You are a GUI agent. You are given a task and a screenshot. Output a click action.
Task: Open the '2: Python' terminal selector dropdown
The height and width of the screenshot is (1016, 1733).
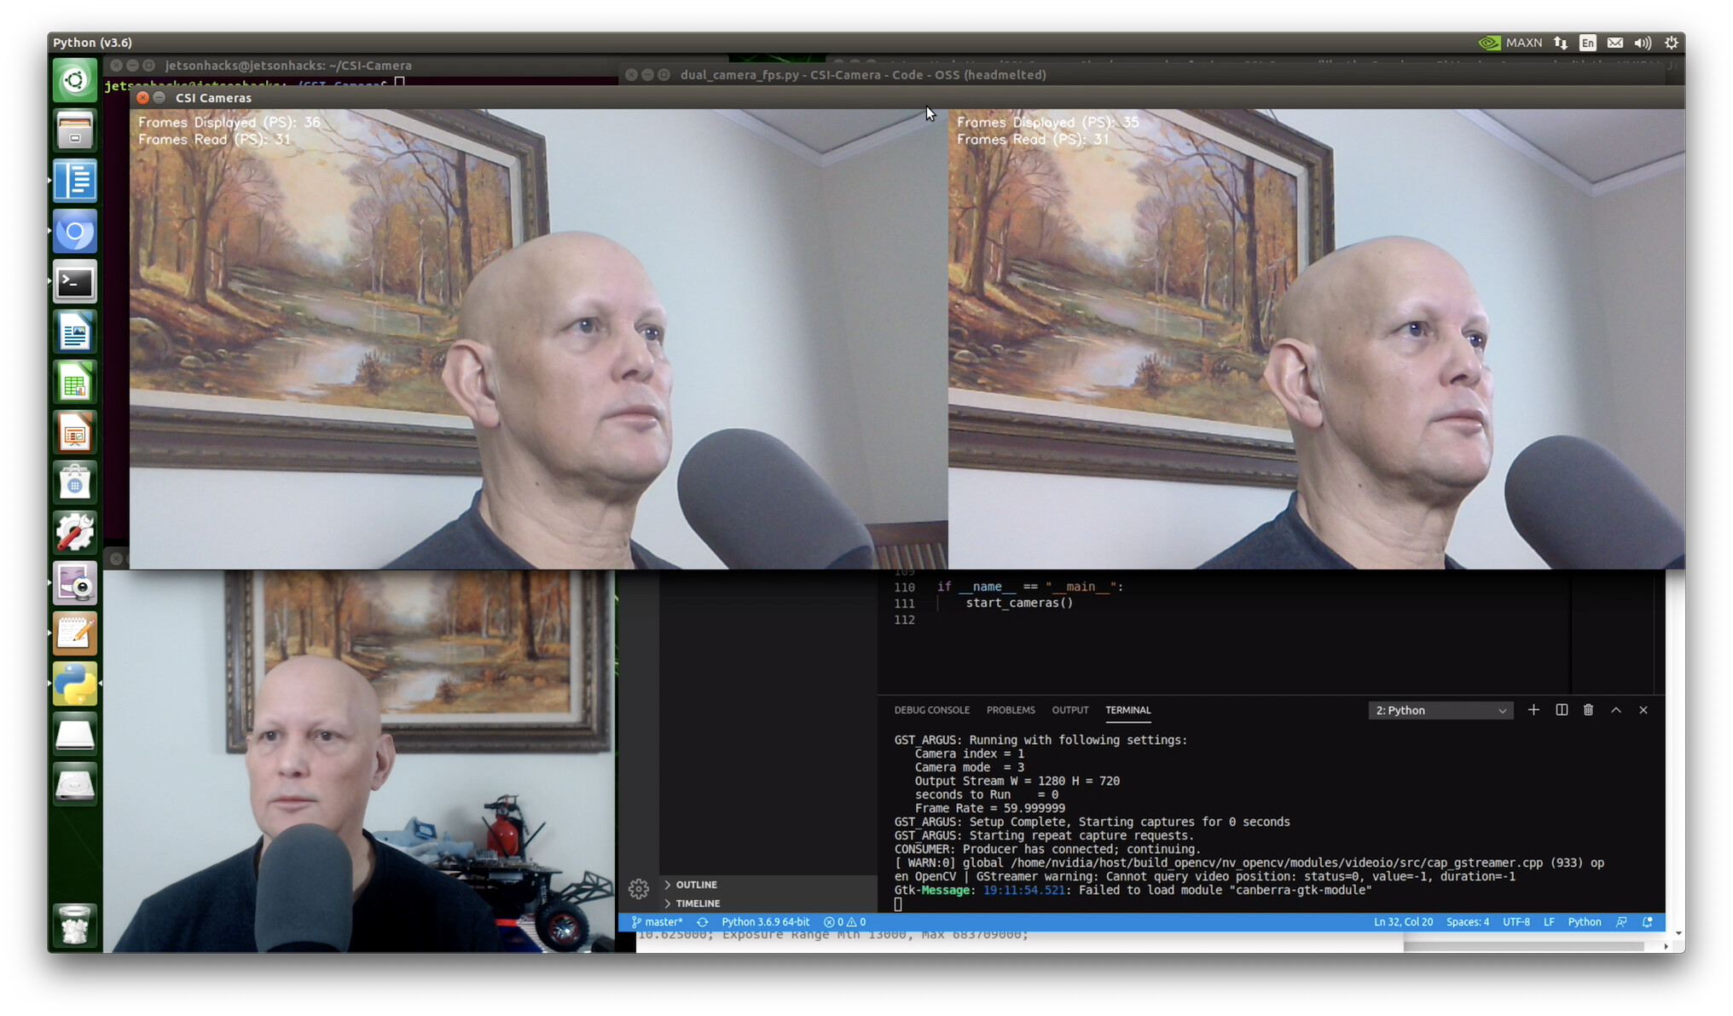coord(1440,710)
